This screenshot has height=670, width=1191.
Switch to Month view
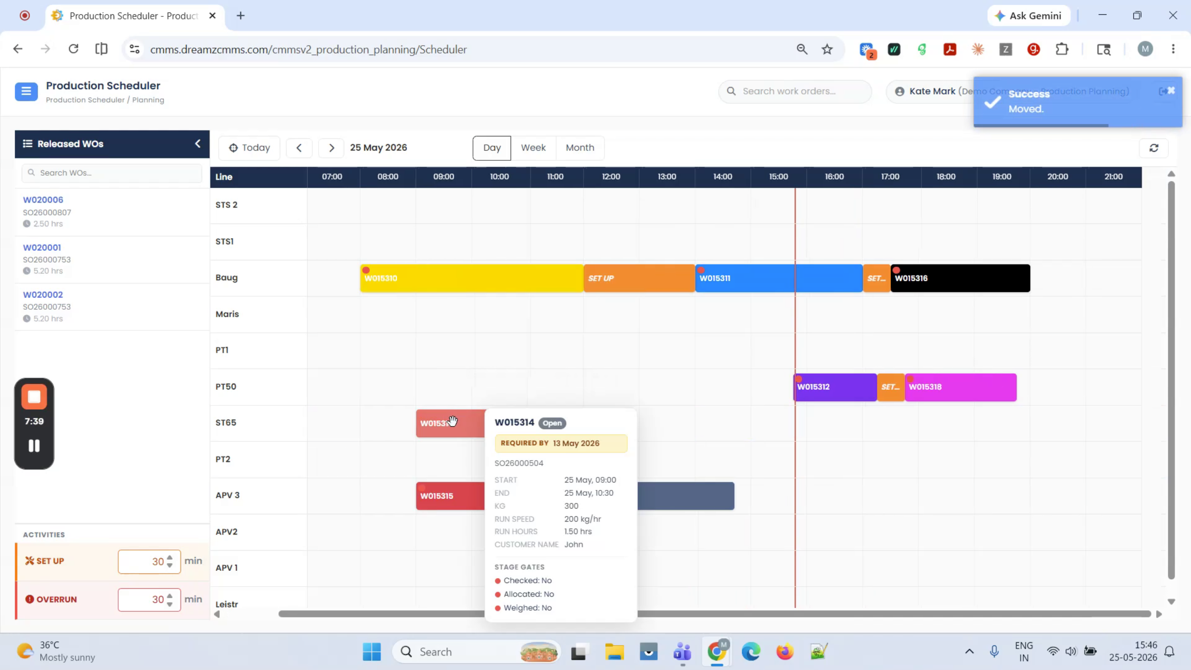(580, 148)
